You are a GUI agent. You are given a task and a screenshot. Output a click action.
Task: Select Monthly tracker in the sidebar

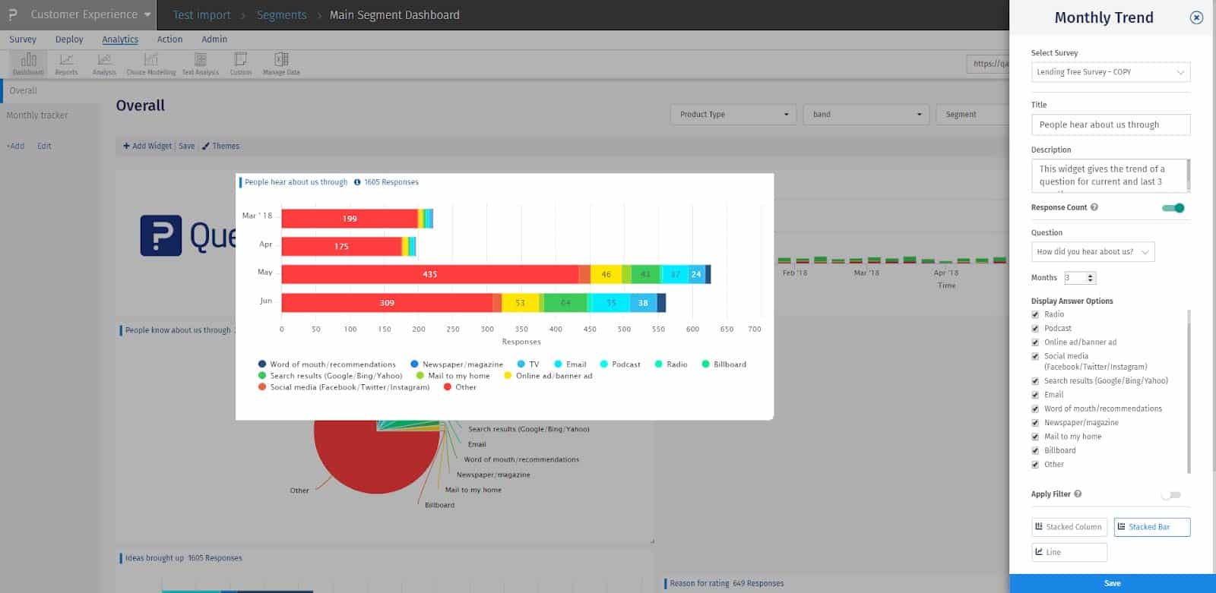coord(37,115)
